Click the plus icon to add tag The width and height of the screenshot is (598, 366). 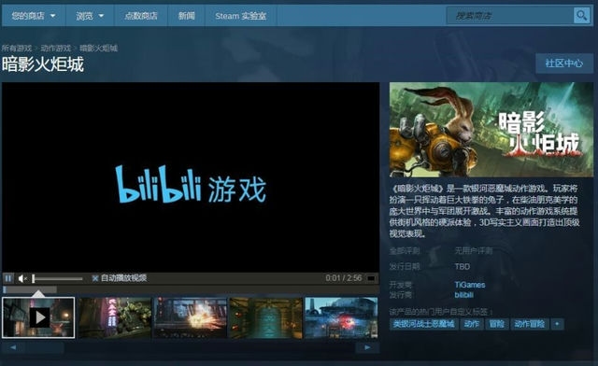557,324
